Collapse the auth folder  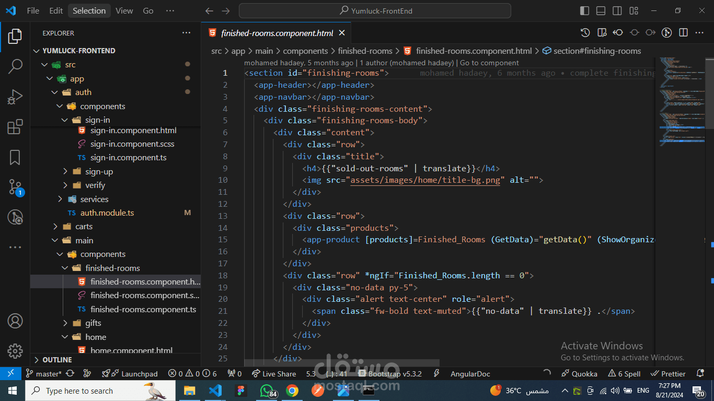[116, 92]
